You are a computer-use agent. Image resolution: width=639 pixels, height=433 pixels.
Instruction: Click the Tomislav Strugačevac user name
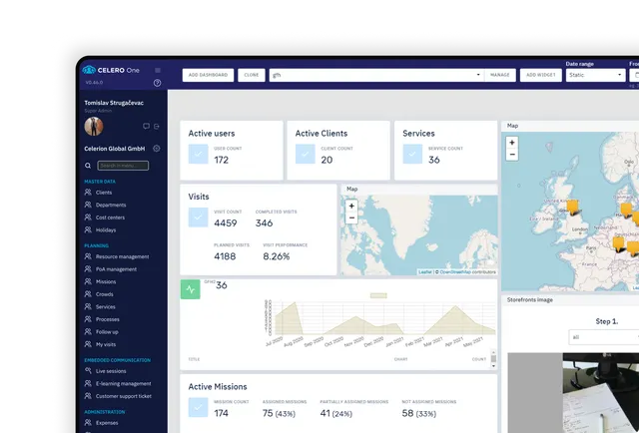click(114, 103)
